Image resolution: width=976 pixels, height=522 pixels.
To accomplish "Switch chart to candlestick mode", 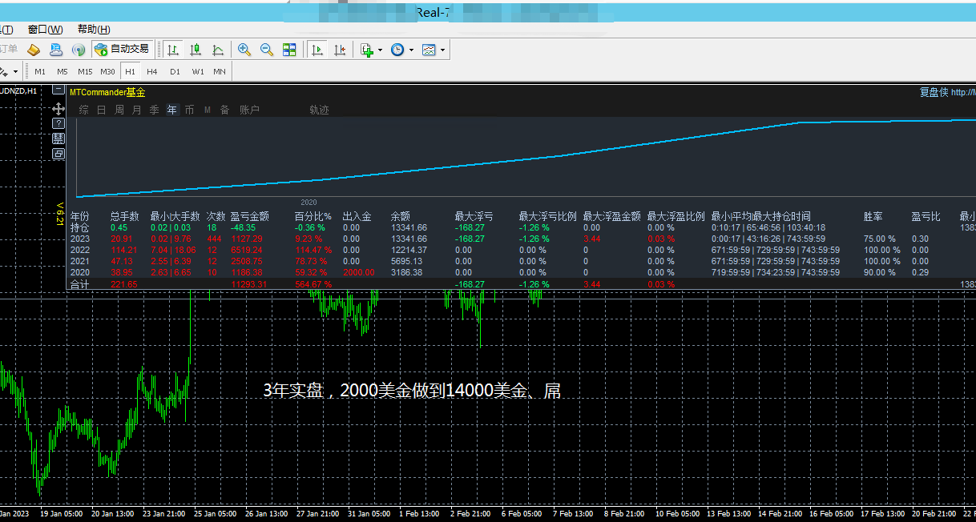I will pyautogui.click(x=196, y=50).
